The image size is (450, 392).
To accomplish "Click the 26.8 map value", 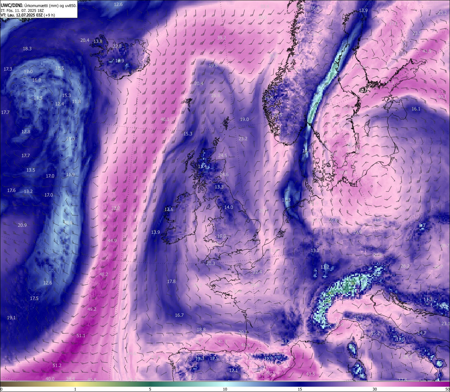I will click(216, 95).
